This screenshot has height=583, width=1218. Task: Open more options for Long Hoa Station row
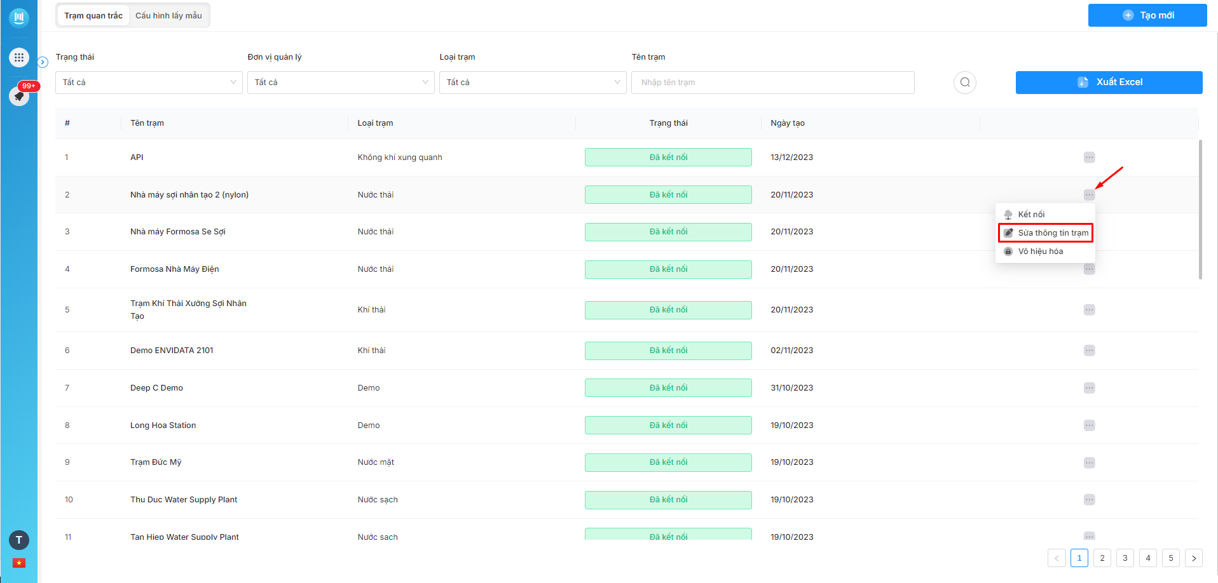coord(1090,426)
